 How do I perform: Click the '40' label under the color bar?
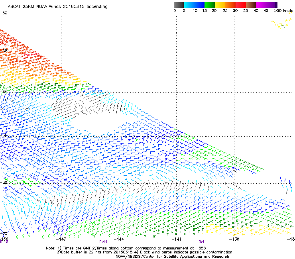256,11
